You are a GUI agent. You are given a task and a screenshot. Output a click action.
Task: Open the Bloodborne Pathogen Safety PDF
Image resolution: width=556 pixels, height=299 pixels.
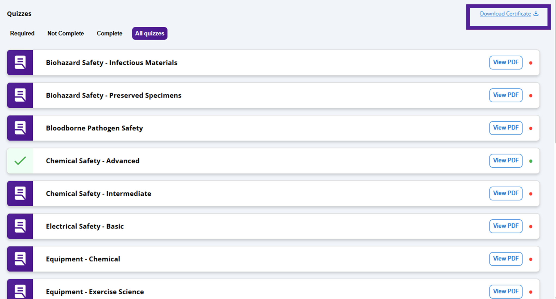click(506, 128)
